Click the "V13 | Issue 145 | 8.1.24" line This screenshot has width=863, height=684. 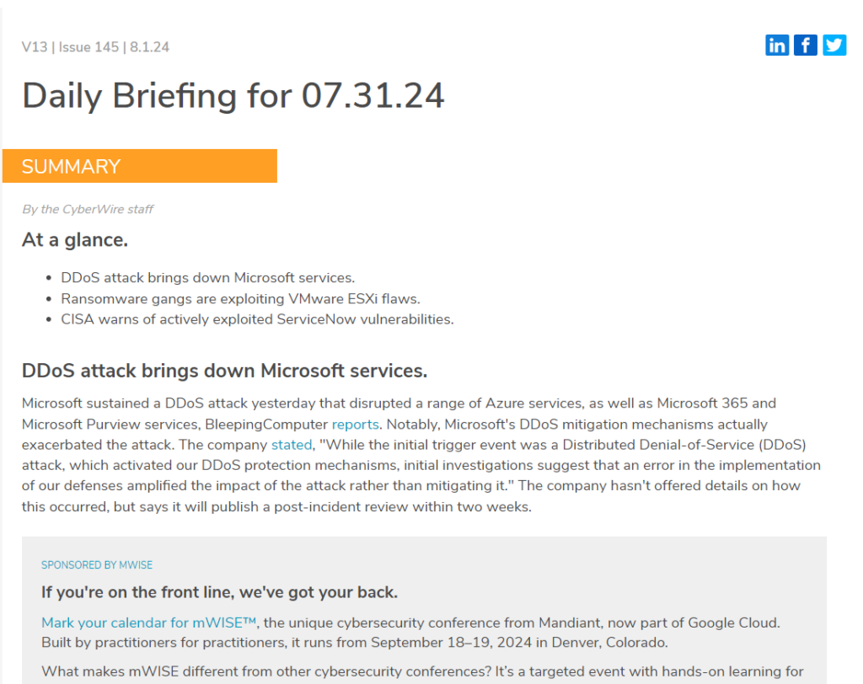(96, 47)
